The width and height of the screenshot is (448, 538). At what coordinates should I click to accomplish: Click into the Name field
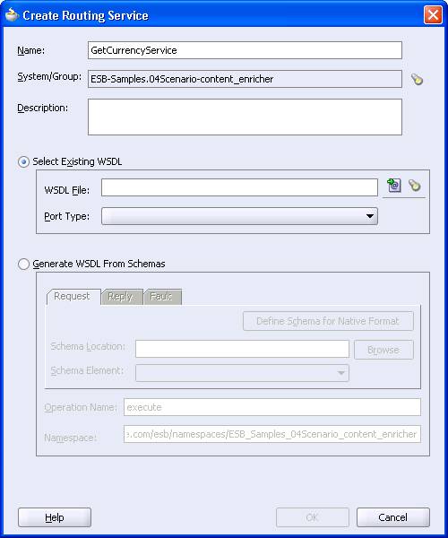[x=245, y=50]
